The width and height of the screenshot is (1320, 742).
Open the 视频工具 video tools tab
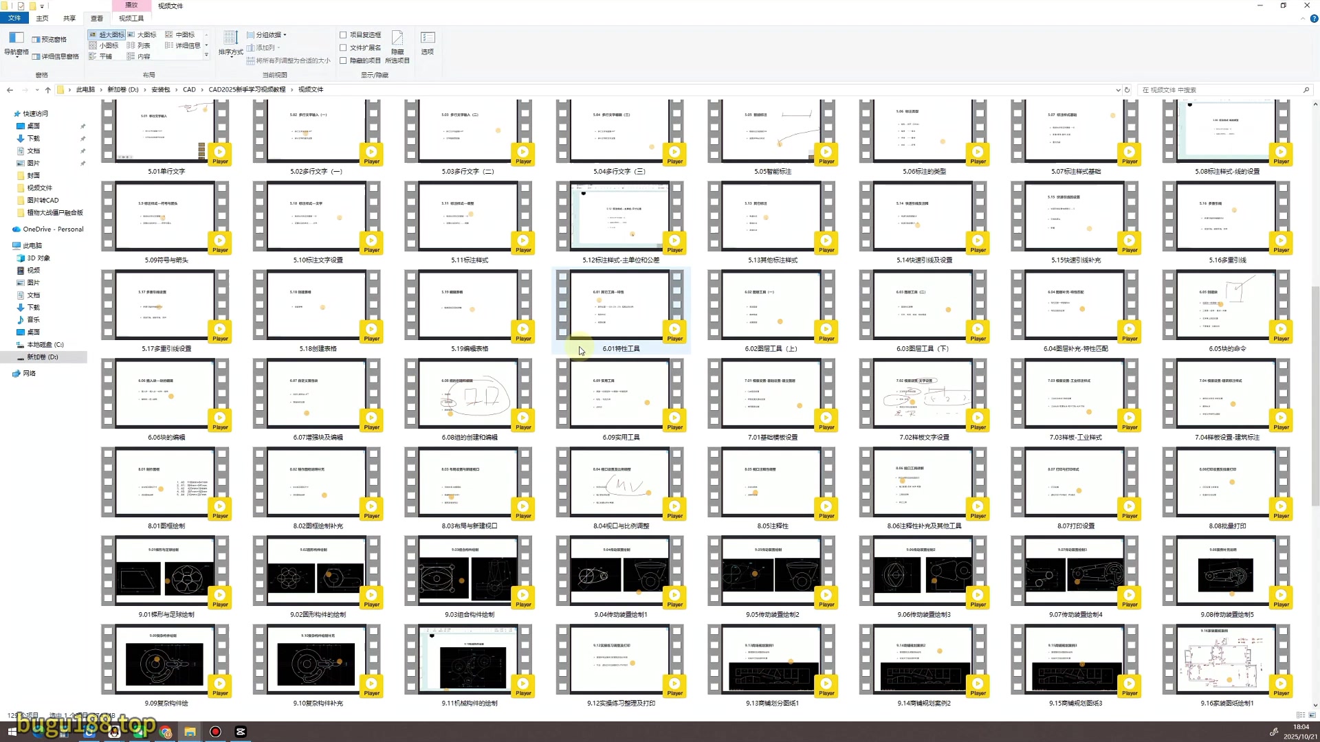click(131, 18)
